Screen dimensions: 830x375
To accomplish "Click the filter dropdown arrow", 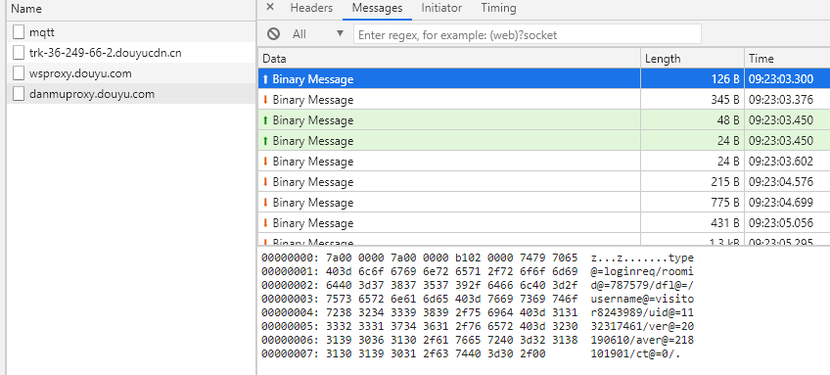I will click(340, 34).
